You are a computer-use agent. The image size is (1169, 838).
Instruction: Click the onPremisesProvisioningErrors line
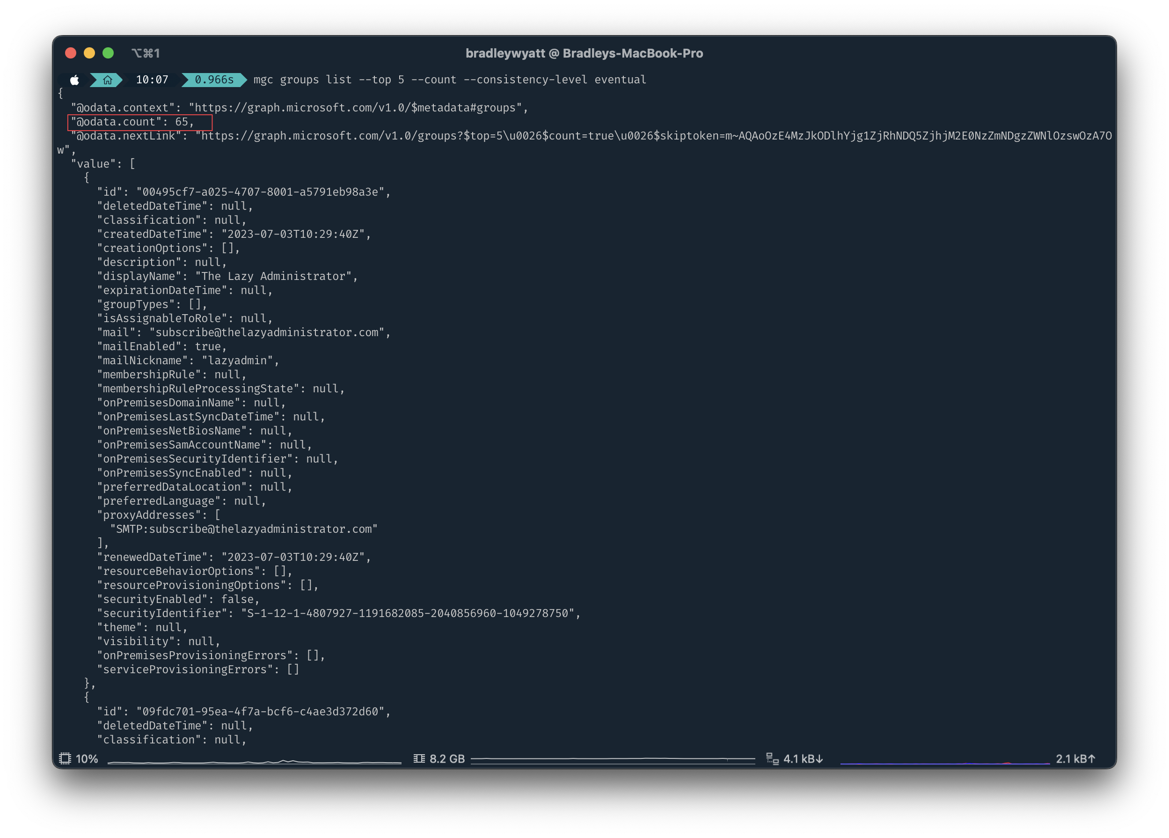coord(211,655)
